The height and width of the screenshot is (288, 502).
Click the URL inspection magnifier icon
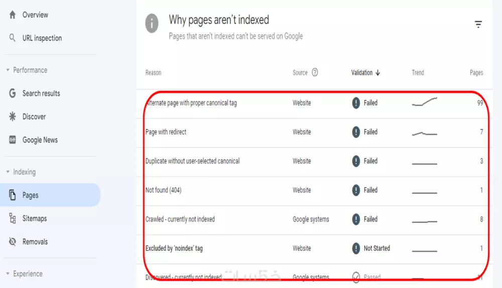pos(13,38)
